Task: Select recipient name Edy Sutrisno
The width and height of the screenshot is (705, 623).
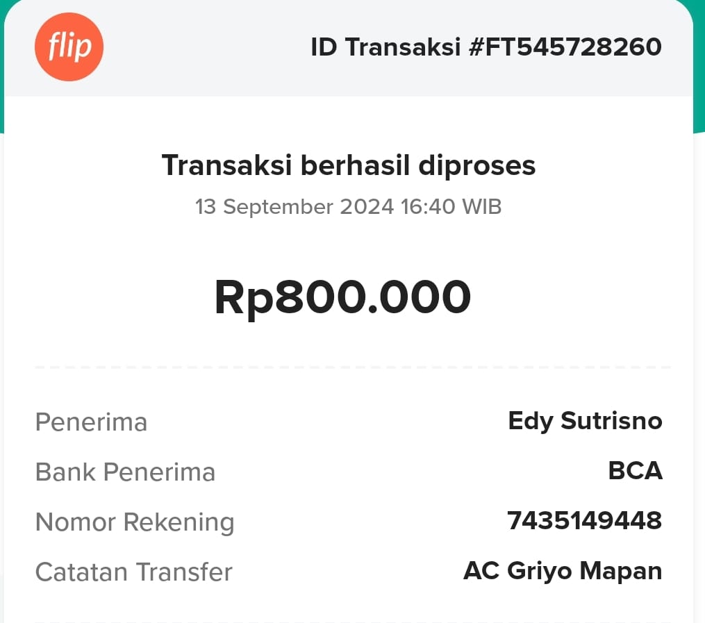Action: (585, 421)
